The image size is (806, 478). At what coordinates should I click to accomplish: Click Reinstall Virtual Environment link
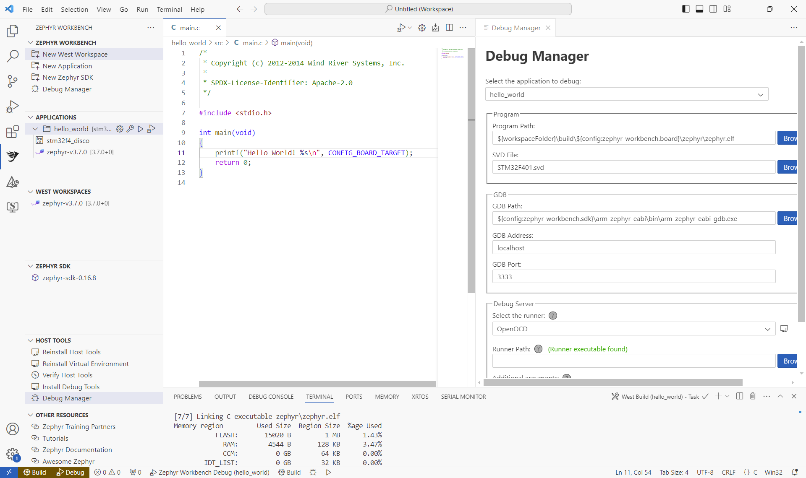click(x=86, y=363)
